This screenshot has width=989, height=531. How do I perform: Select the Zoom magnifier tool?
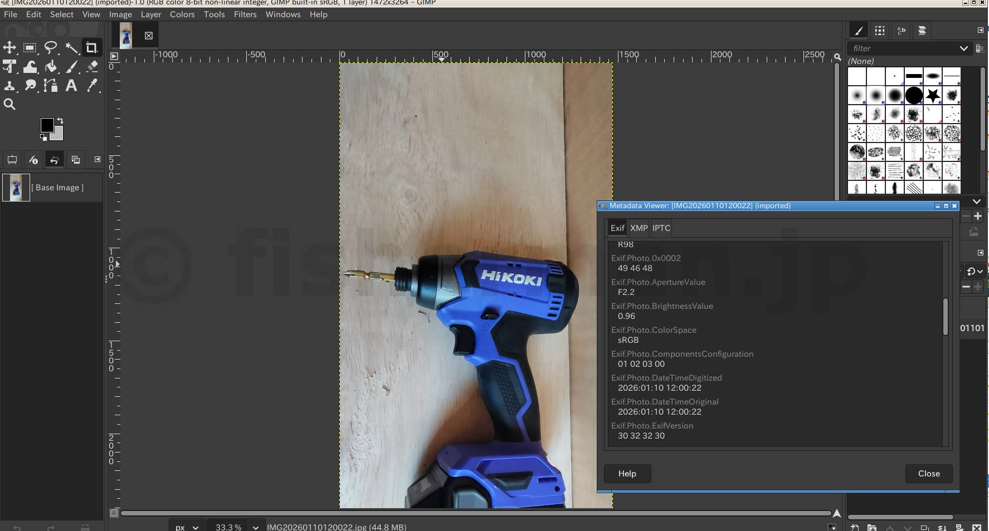pos(9,104)
